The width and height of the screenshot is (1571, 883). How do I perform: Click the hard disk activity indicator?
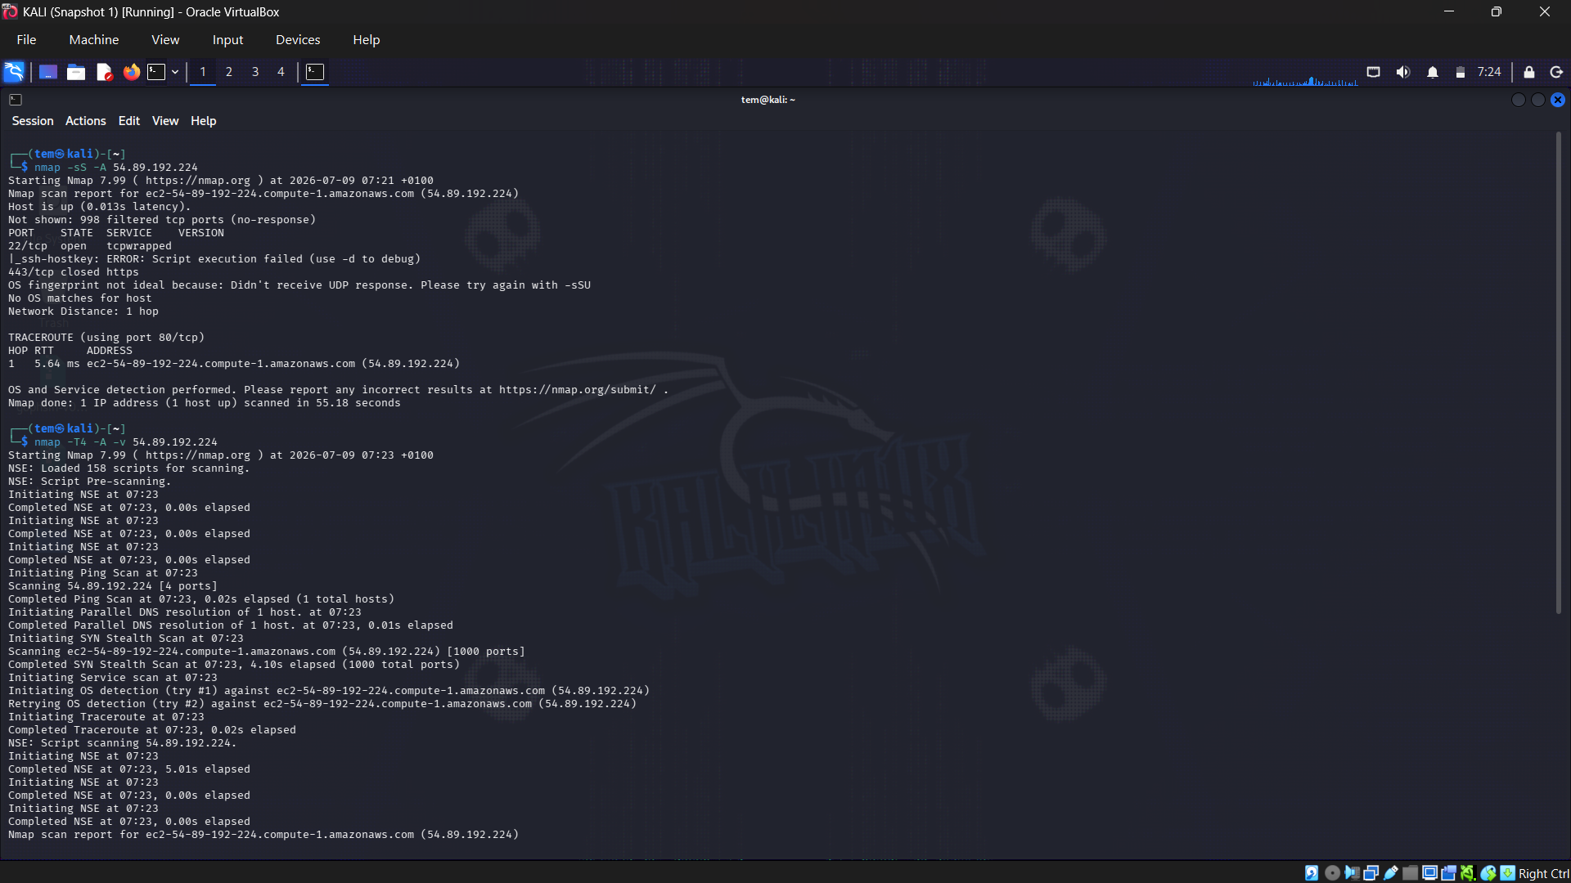[1312, 873]
